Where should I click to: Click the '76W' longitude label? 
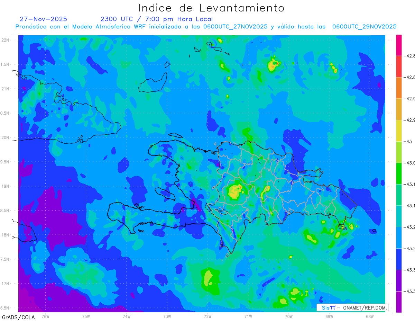click(45, 316)
